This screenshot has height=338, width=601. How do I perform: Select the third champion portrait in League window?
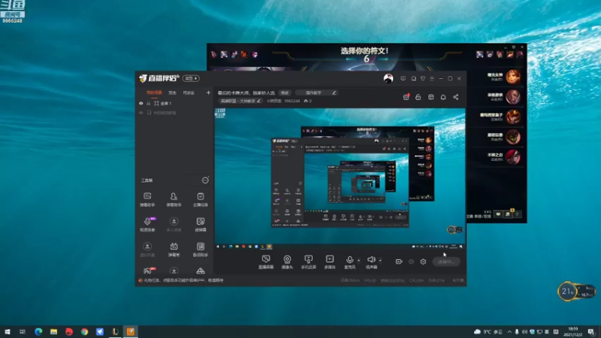(x=513, y=116)
